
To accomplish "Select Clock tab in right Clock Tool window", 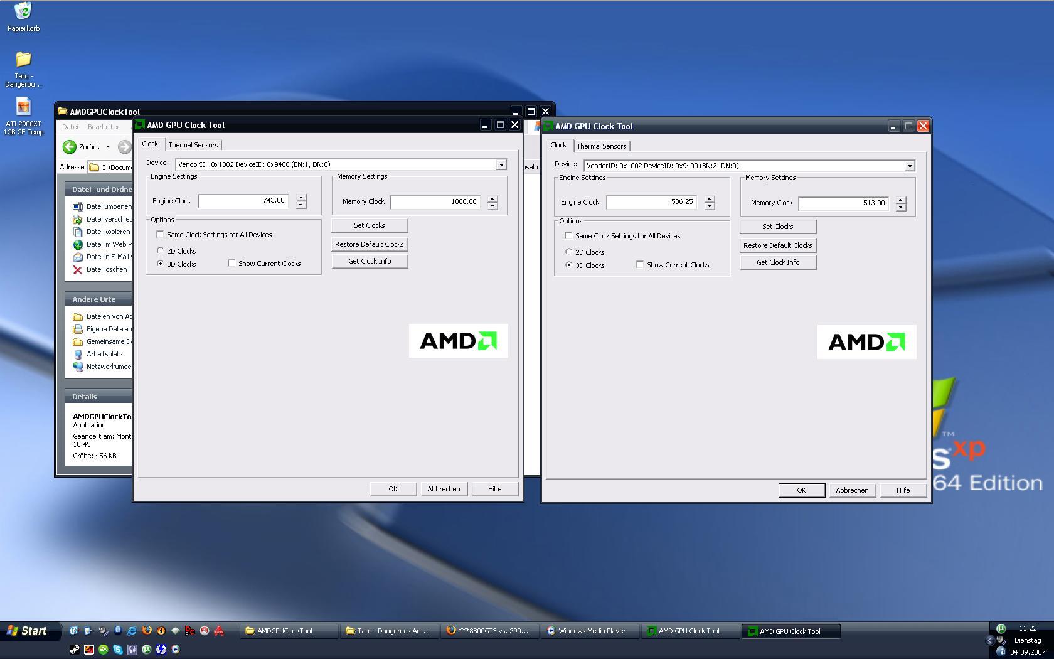I will coord(558,145).
